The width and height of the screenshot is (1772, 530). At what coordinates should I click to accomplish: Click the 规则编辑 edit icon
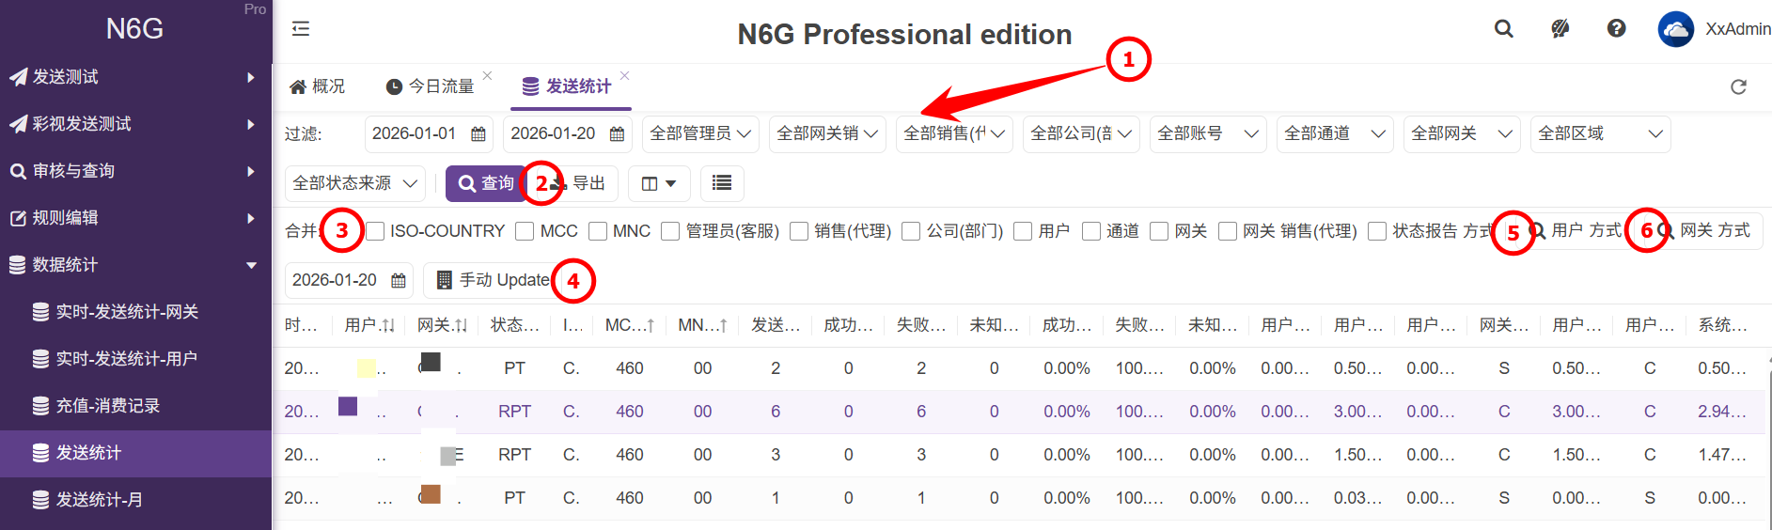[x=18, y=218]
